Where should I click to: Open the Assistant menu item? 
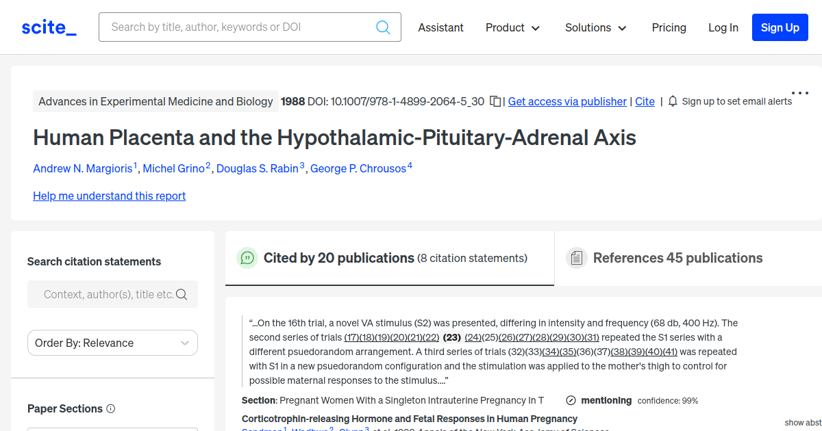pos(440,27)
